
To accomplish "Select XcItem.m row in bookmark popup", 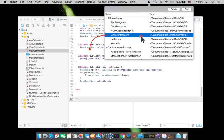I will pyautogui.click(x=149, y=39).
